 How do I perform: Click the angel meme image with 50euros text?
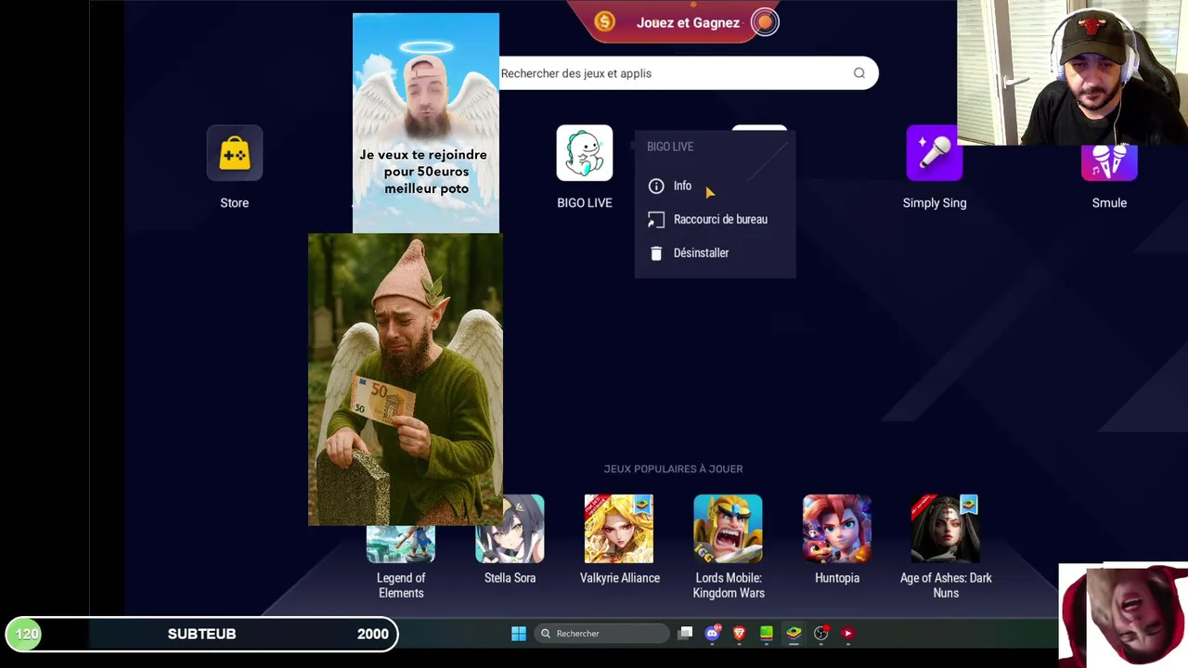coord(426,122)
